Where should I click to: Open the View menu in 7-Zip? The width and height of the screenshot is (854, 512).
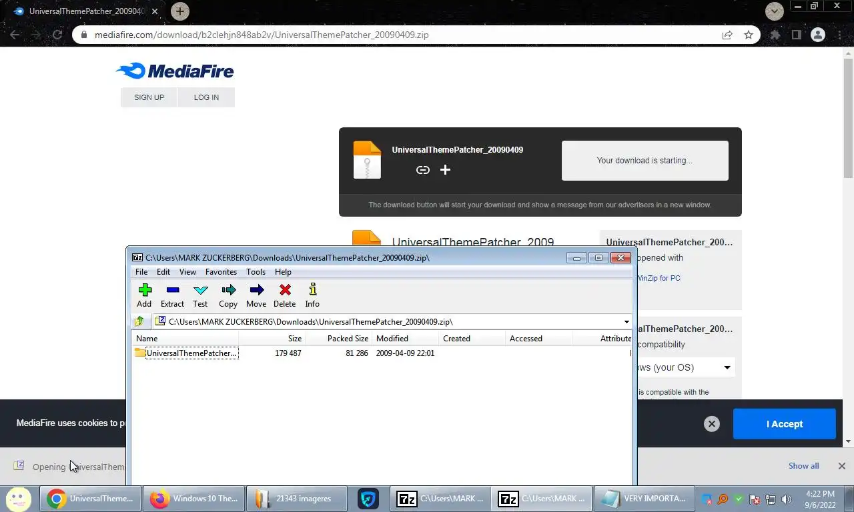pyautogui.click(x=187, y=272)
